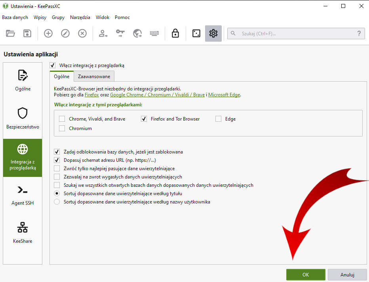Copy username with the person arrow icon

pyautogui.click(x=103, y=33)
